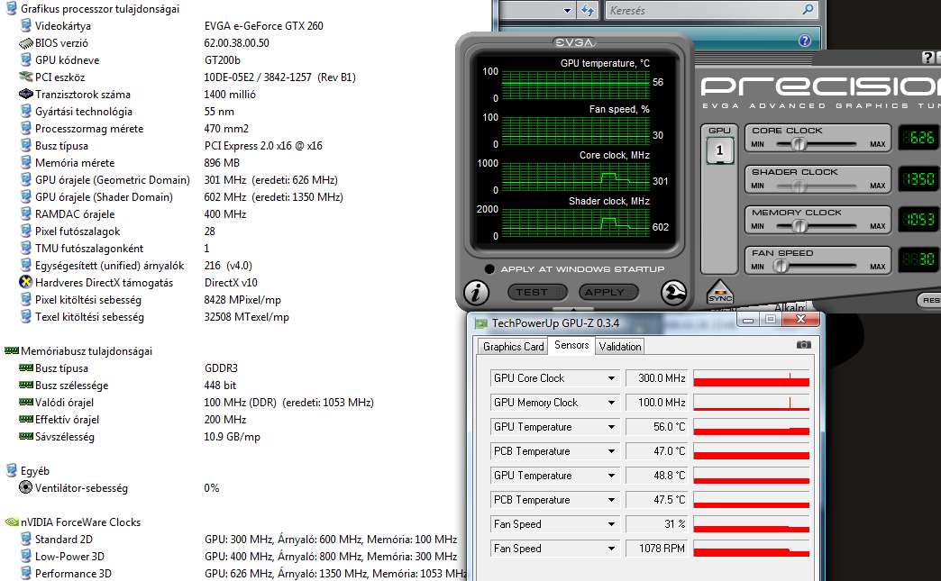Viewport: 941px width, 581px height.
Task: Click the SYNC triangle icon in Precision
Action: pyautogui.click(x=719, y=293)
